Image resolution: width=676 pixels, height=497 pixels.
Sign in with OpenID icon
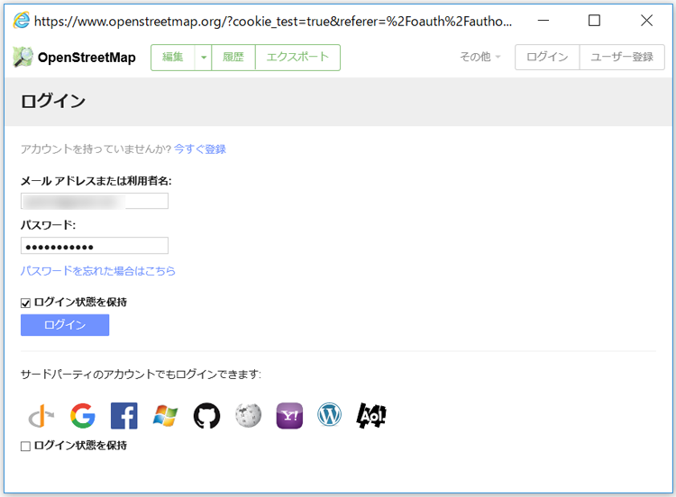tap(41, 416)
